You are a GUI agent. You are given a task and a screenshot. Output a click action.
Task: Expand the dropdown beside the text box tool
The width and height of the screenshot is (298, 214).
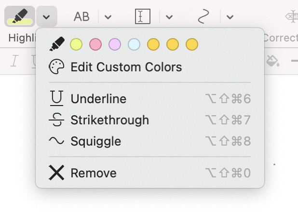click(169, 17)
